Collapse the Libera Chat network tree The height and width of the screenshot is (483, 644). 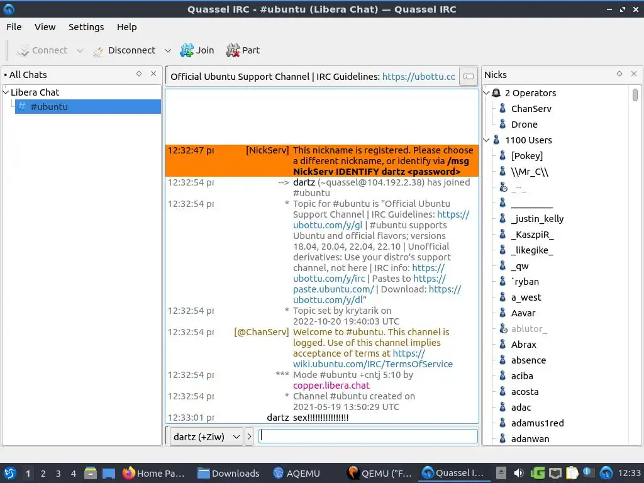(x=6, y=92)
